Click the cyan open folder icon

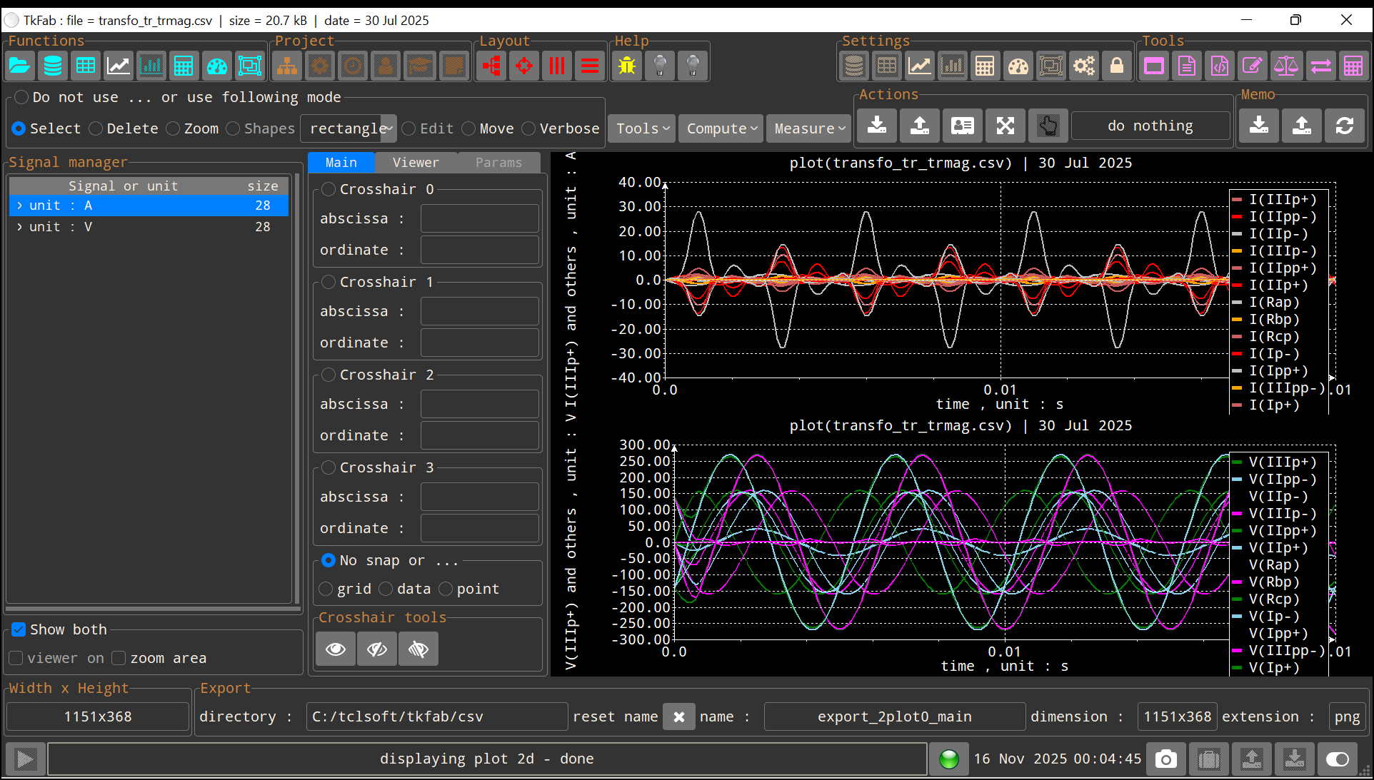[20, 66]
